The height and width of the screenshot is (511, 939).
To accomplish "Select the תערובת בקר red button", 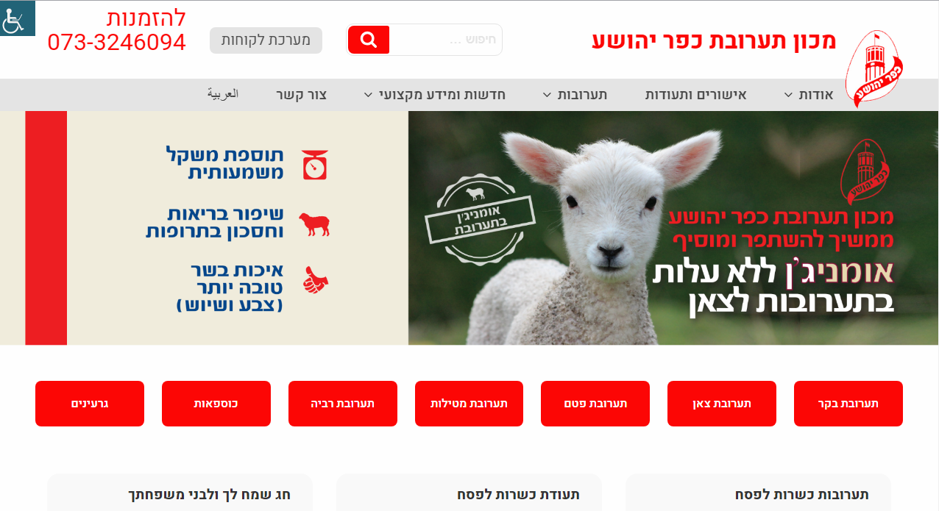I will click(848, 404).
